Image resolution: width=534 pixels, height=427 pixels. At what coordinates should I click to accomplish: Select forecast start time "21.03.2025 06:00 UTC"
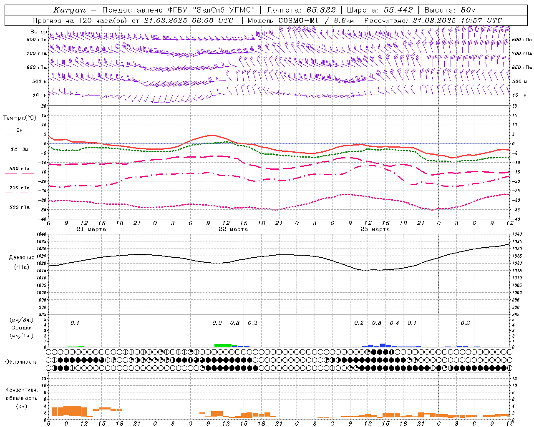188,20
